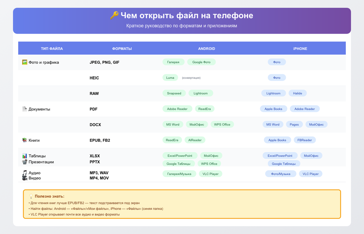Click the HEIC format cell

(x=94, y=78)
